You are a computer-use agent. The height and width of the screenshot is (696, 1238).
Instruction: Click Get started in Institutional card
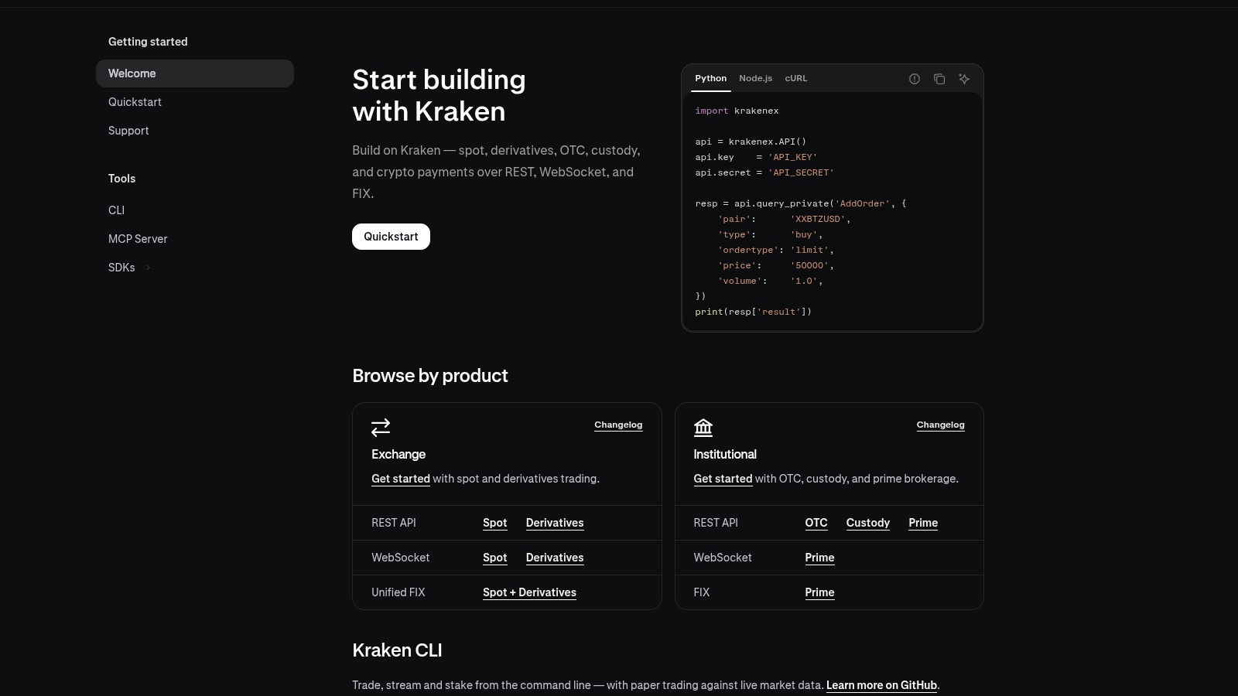(723, 479)
